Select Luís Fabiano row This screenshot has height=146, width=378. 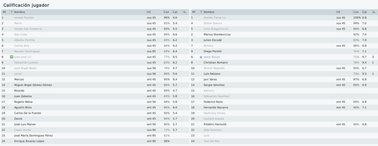pyautogui.click(x=284, y=74)
